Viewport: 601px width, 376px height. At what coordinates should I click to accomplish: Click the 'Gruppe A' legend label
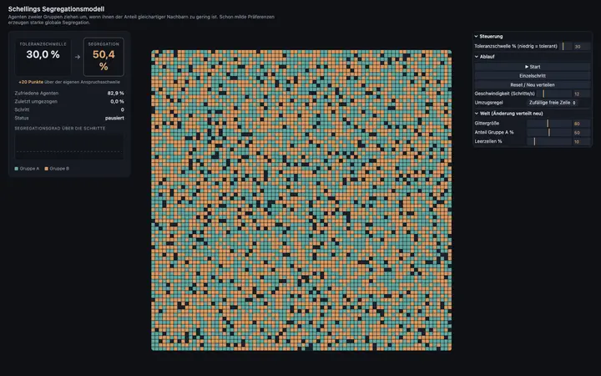tap(29, 169)
